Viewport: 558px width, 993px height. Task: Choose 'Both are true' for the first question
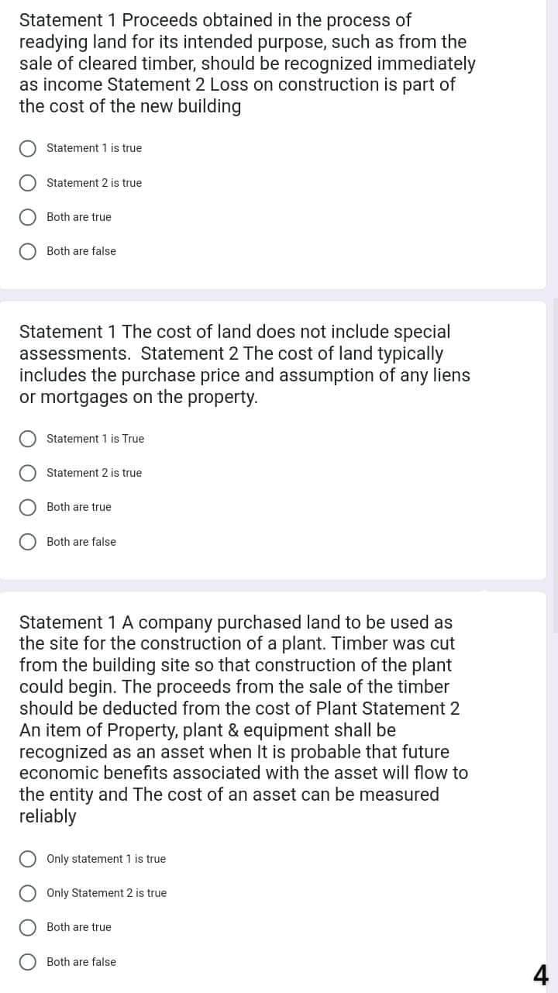(x=28, y=217)
